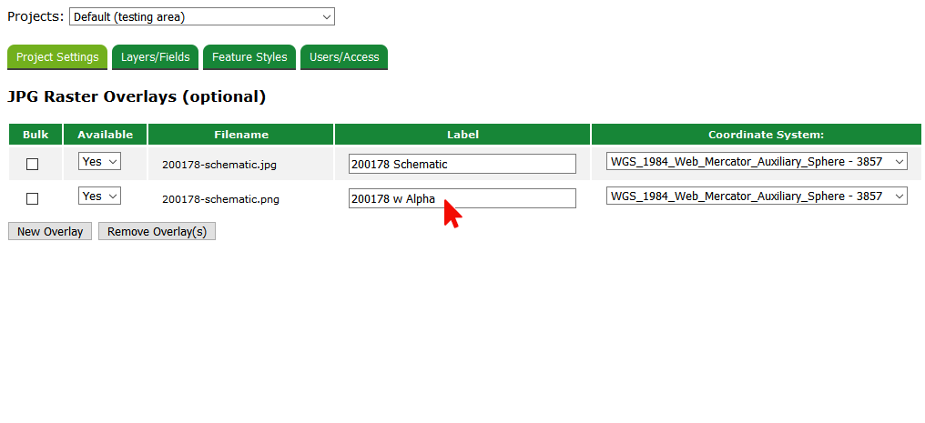Tick the bulk checkbox for 200178-schematic.png
This screenshot has height=423, width=925.
point(33,198)
